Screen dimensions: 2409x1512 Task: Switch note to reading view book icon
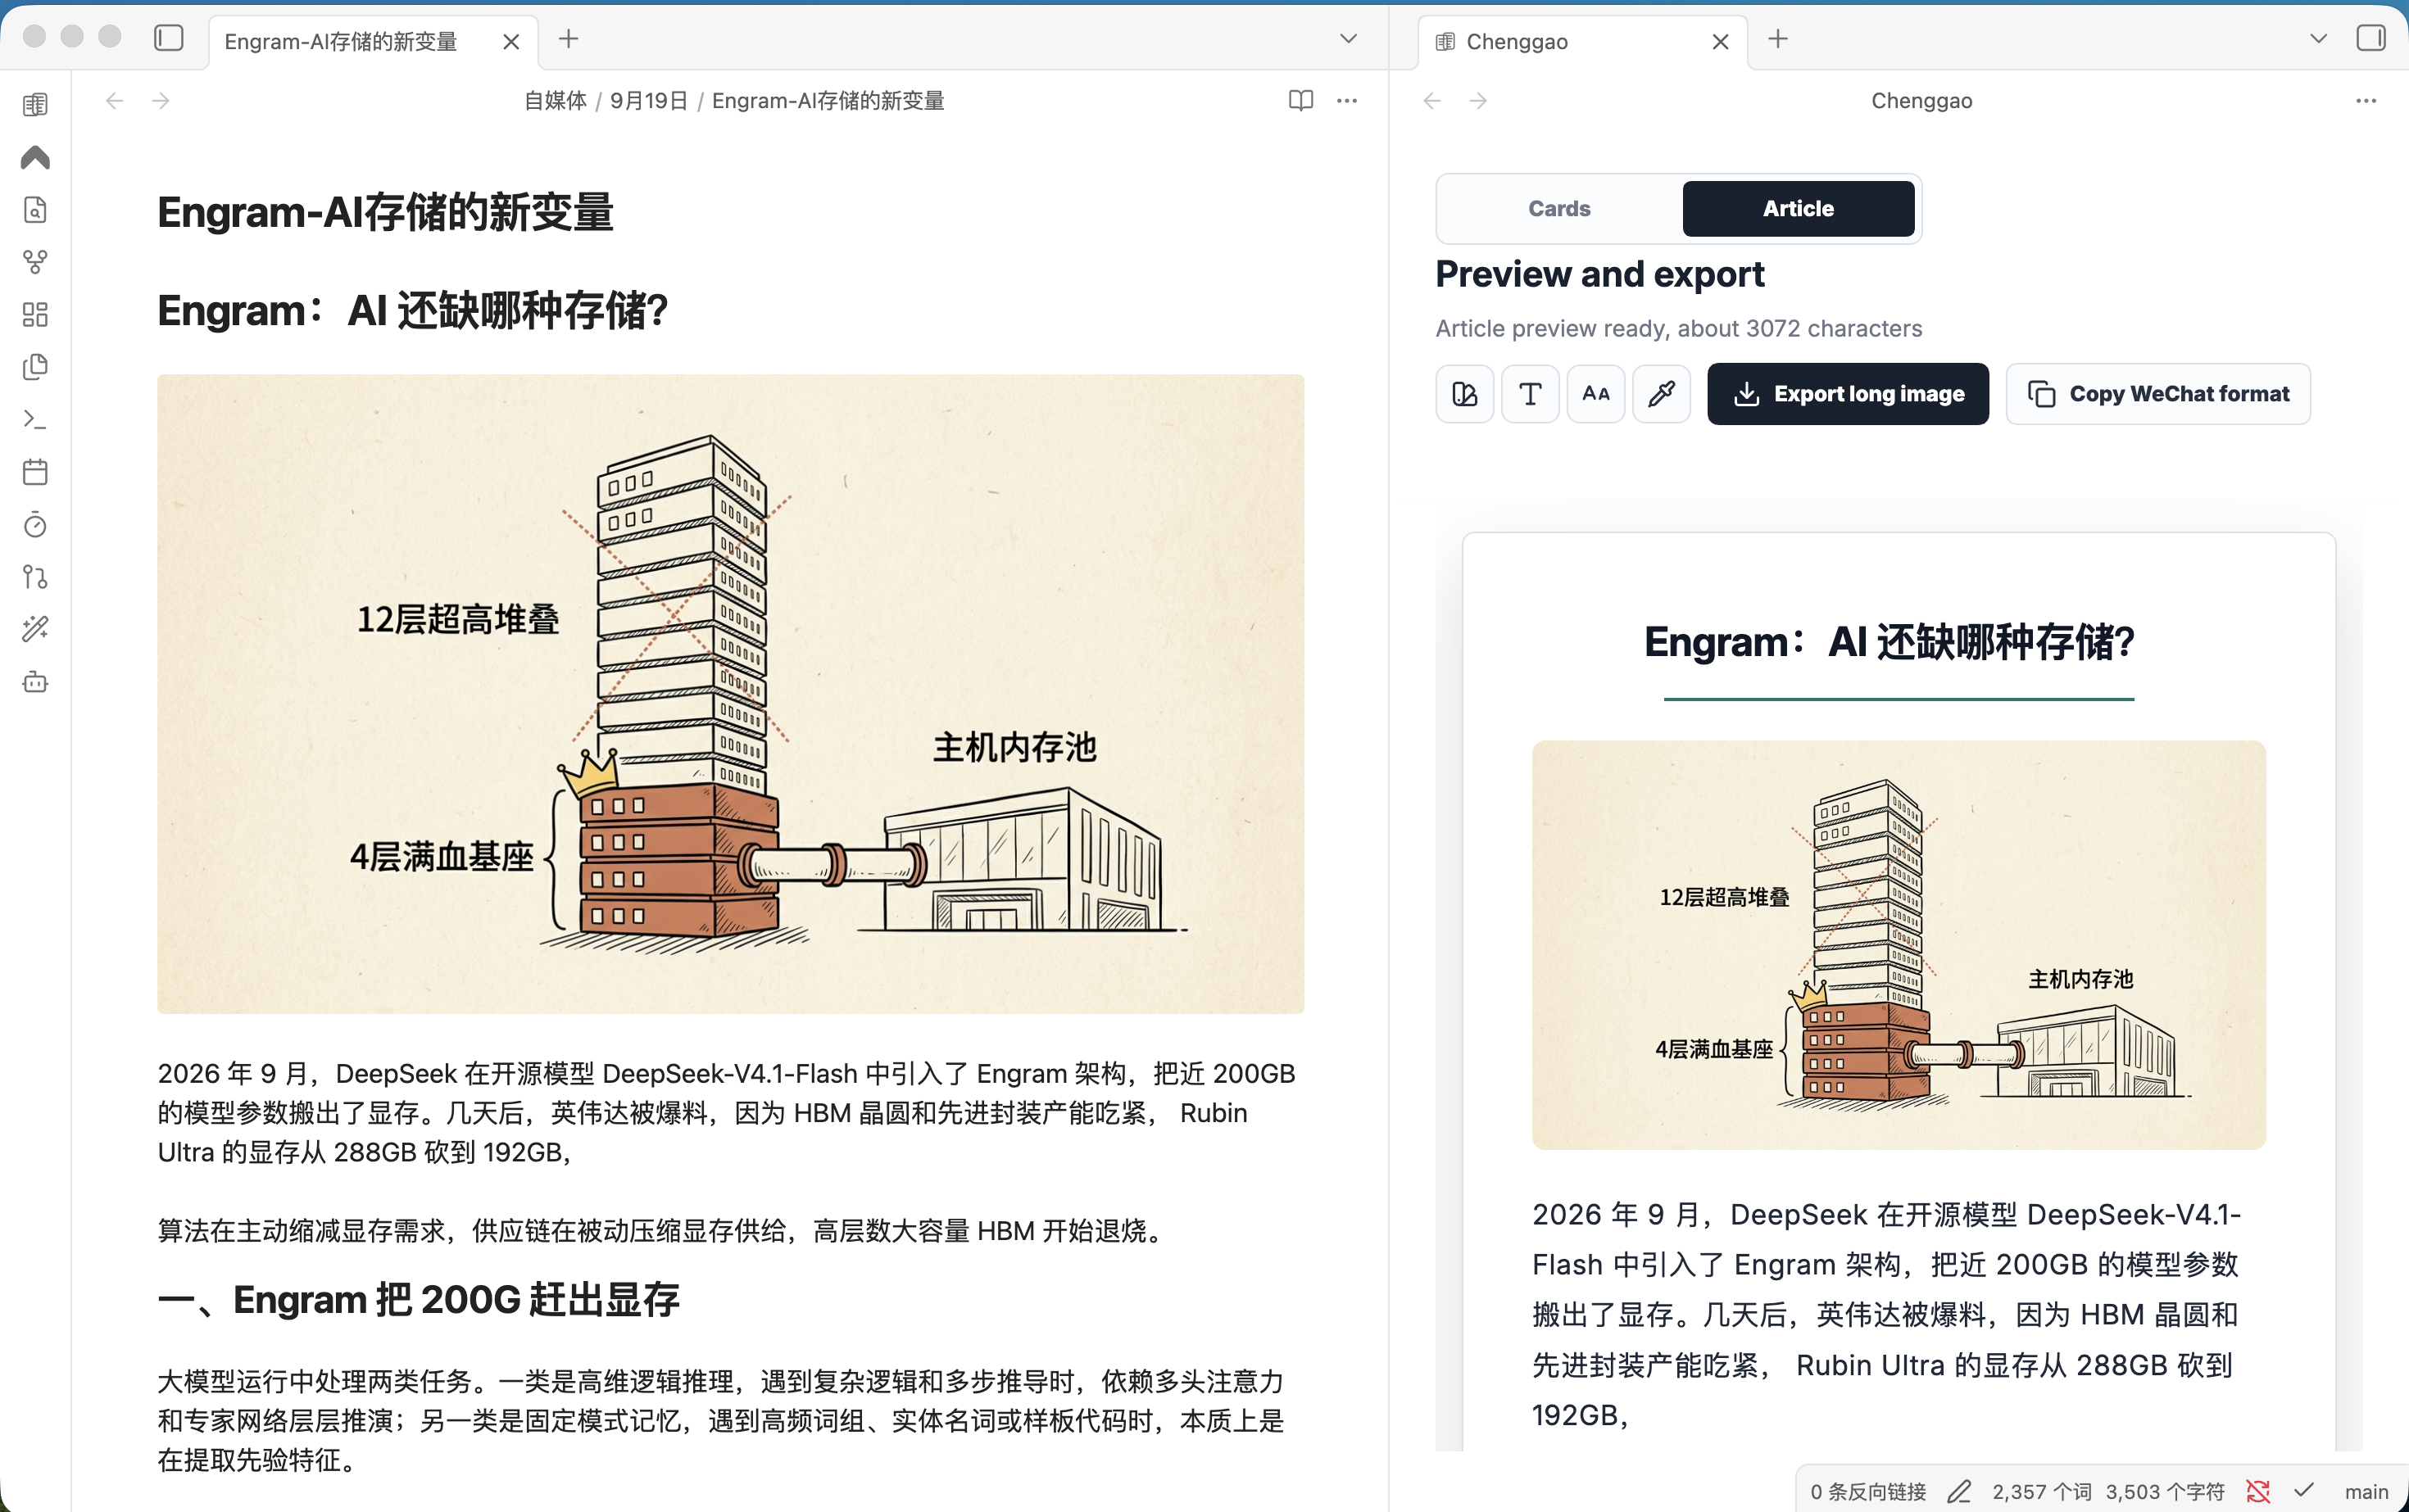pyautogui.click(x=1300, y=100)
